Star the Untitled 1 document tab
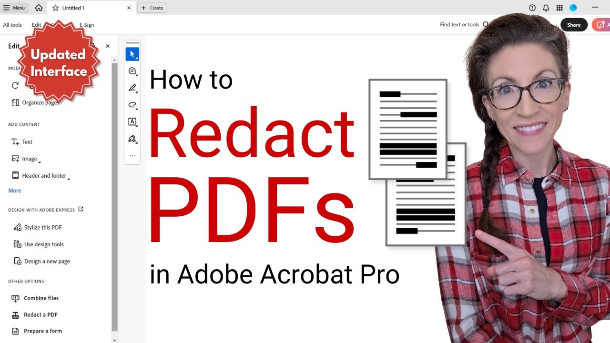610x343 pixels. tap(55, 8)
